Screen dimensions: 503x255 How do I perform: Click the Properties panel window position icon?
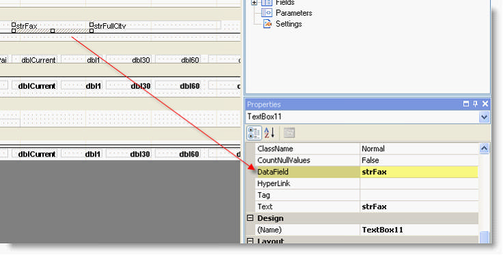click(x=466, y=104)
